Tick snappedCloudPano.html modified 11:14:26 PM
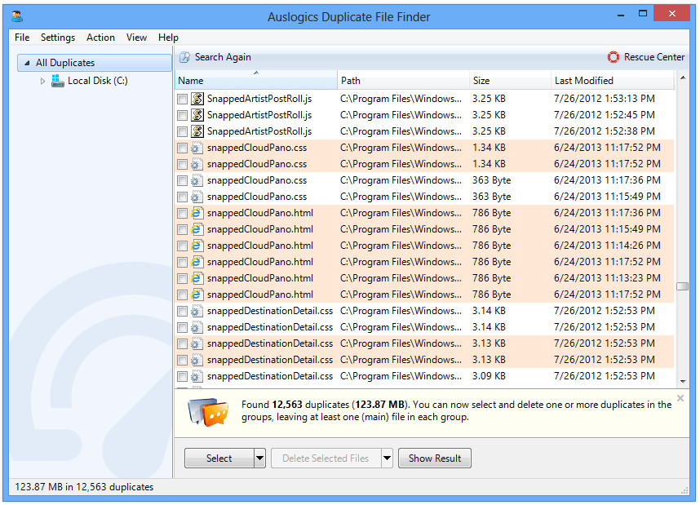Screen dimensions: 700x505 (x=182, y=246)
